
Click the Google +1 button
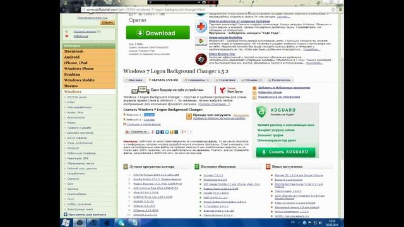(x=184, y=132)
